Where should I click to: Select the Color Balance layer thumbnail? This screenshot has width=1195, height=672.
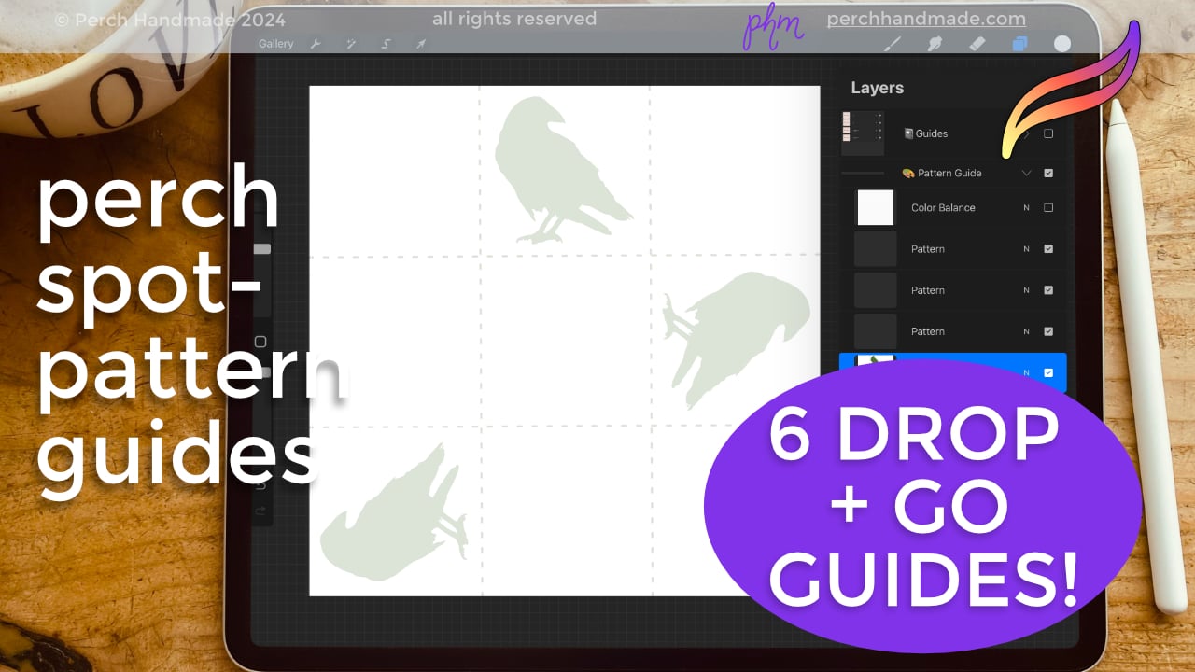[x=875, y=207]
